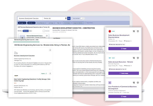Click salary tag on Sales Business Development card
153x106 pixels.
click(117, 45)
